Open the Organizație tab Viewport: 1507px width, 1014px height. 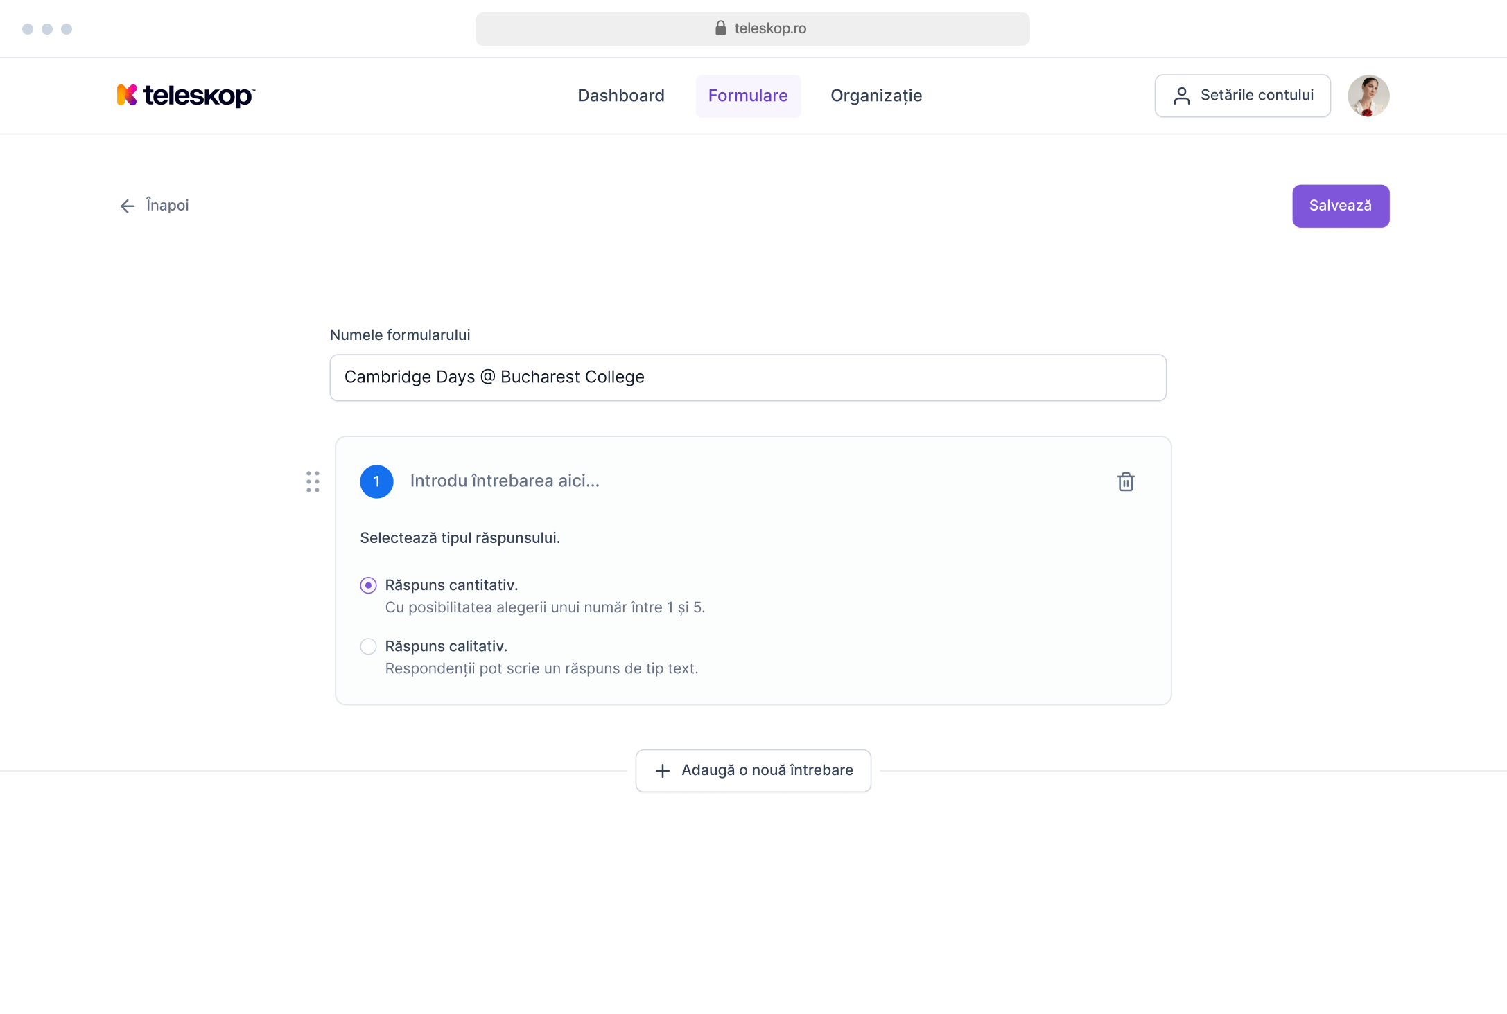[876, 96]
